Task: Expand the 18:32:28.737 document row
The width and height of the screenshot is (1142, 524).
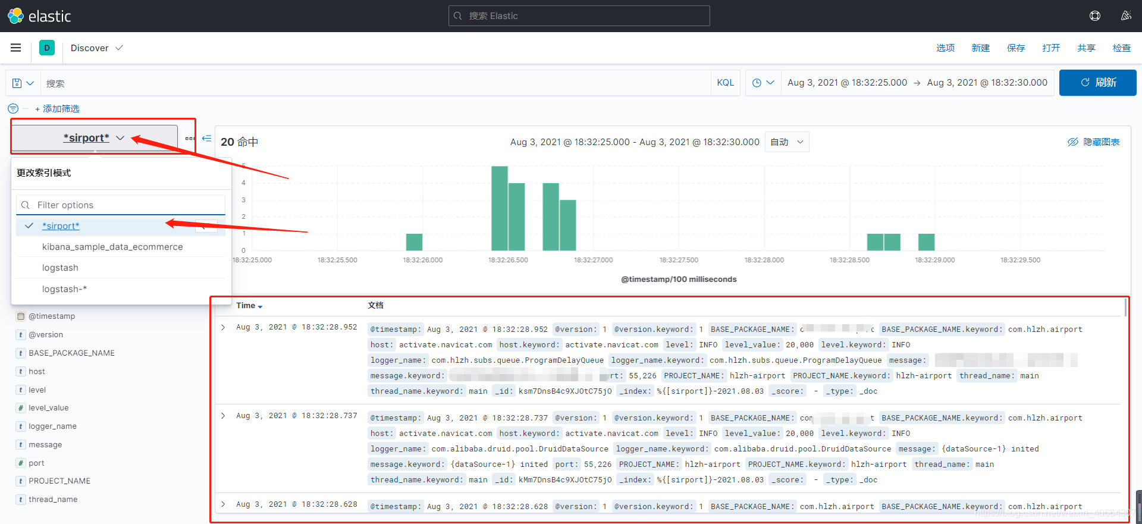Action: (223, 416)
